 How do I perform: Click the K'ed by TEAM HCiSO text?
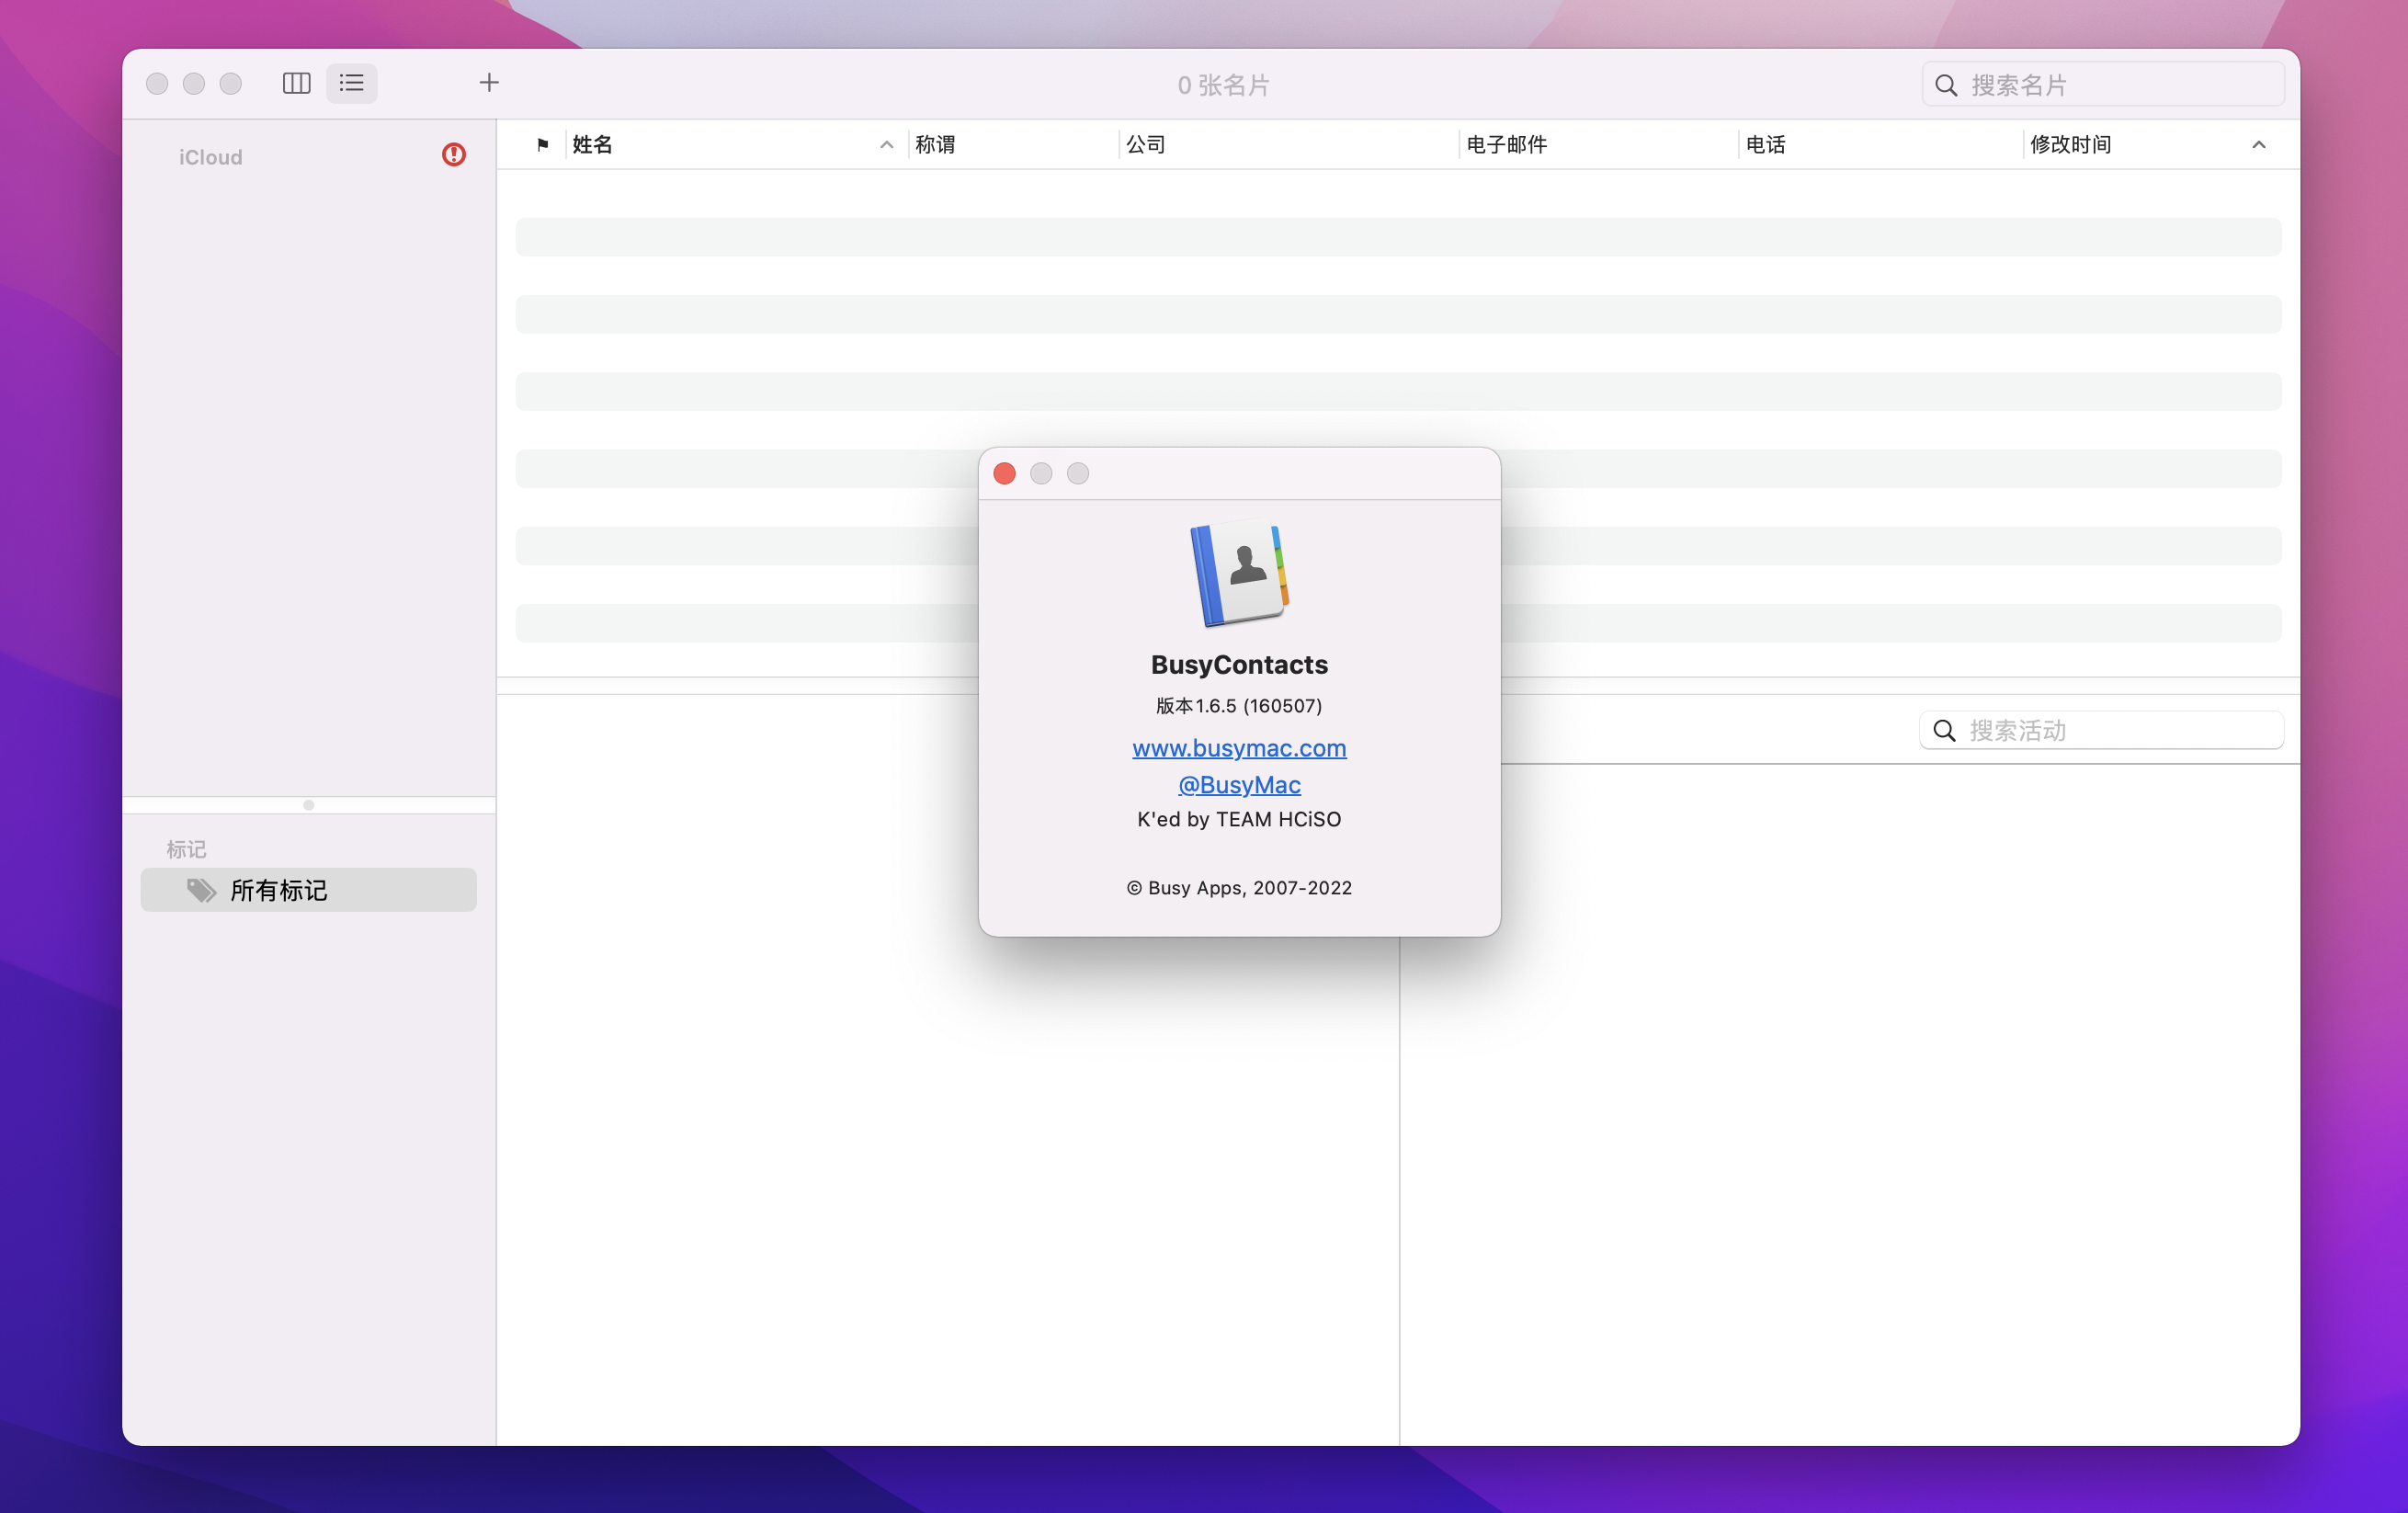click(1239, 820)
